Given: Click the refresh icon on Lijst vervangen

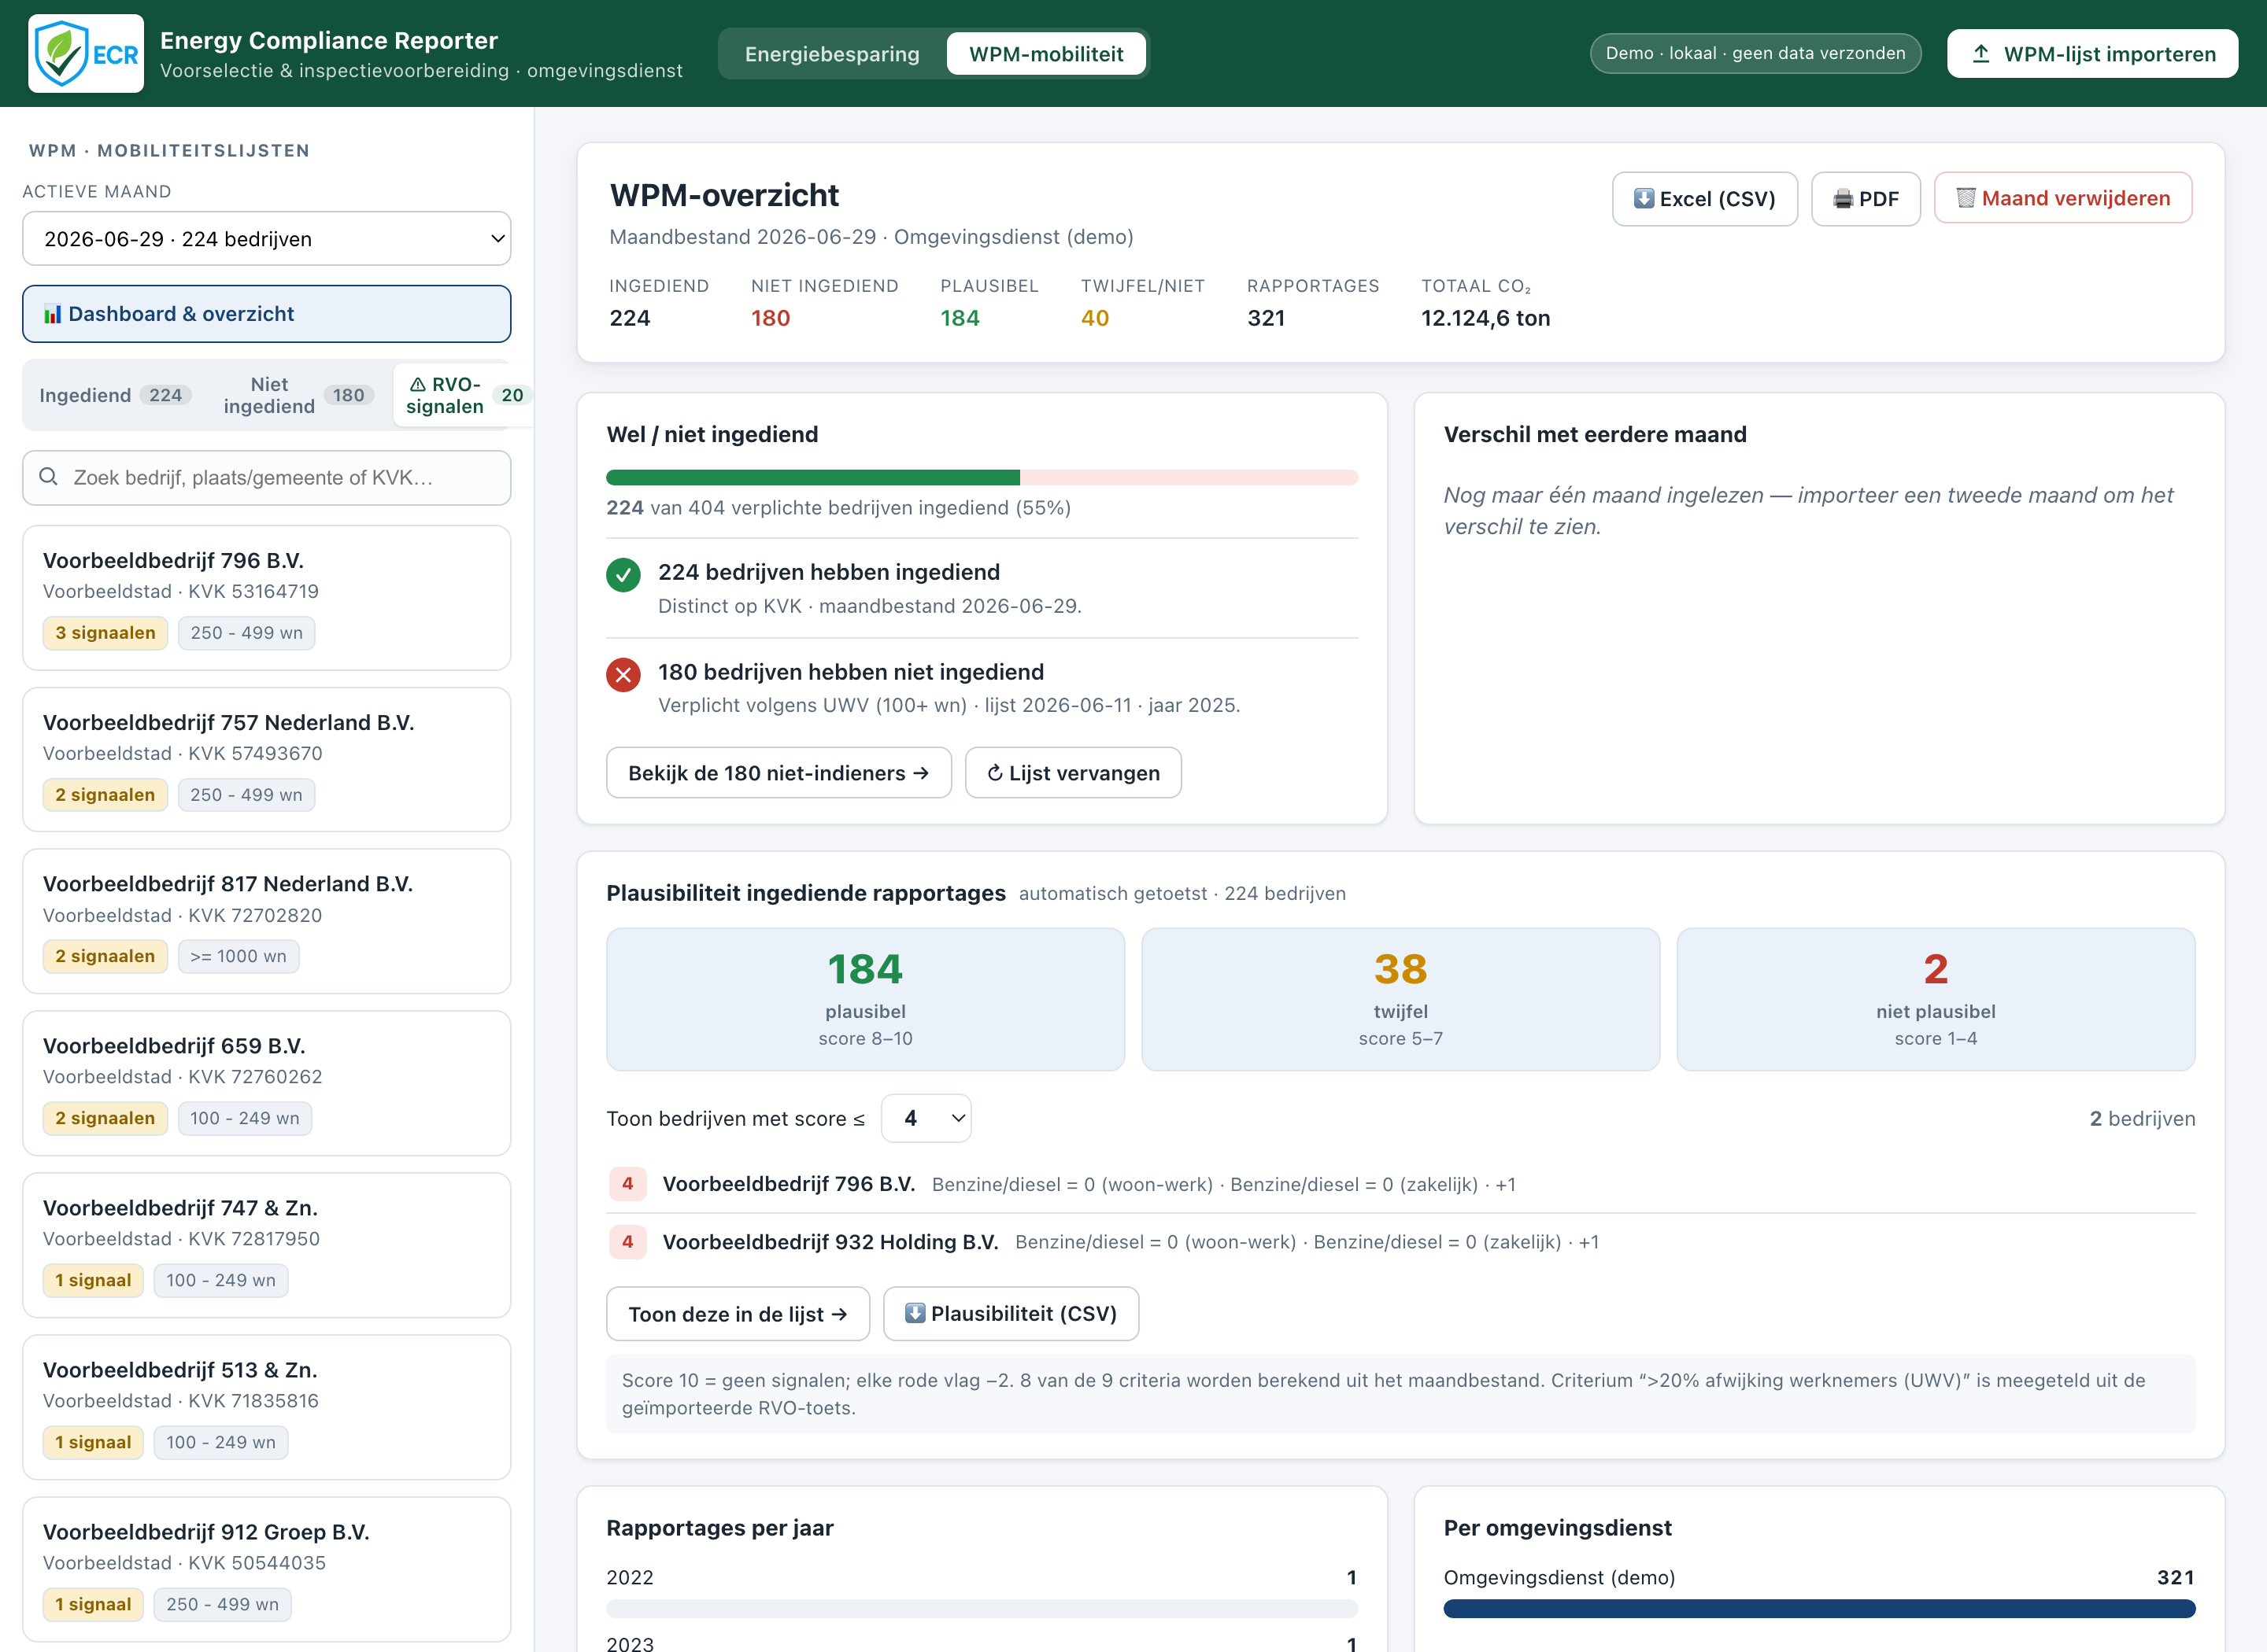Looking at the screenshot, I should [996, 773].
